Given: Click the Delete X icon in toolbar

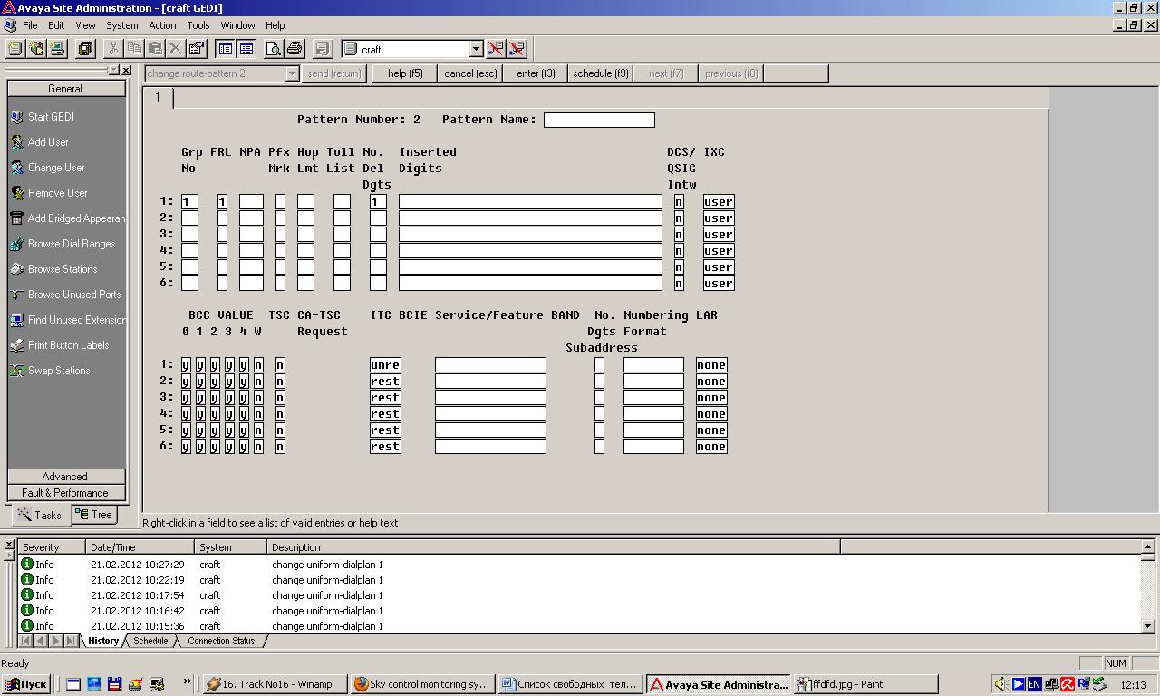Looking at the screenshot, I should [x=175, y=49].
